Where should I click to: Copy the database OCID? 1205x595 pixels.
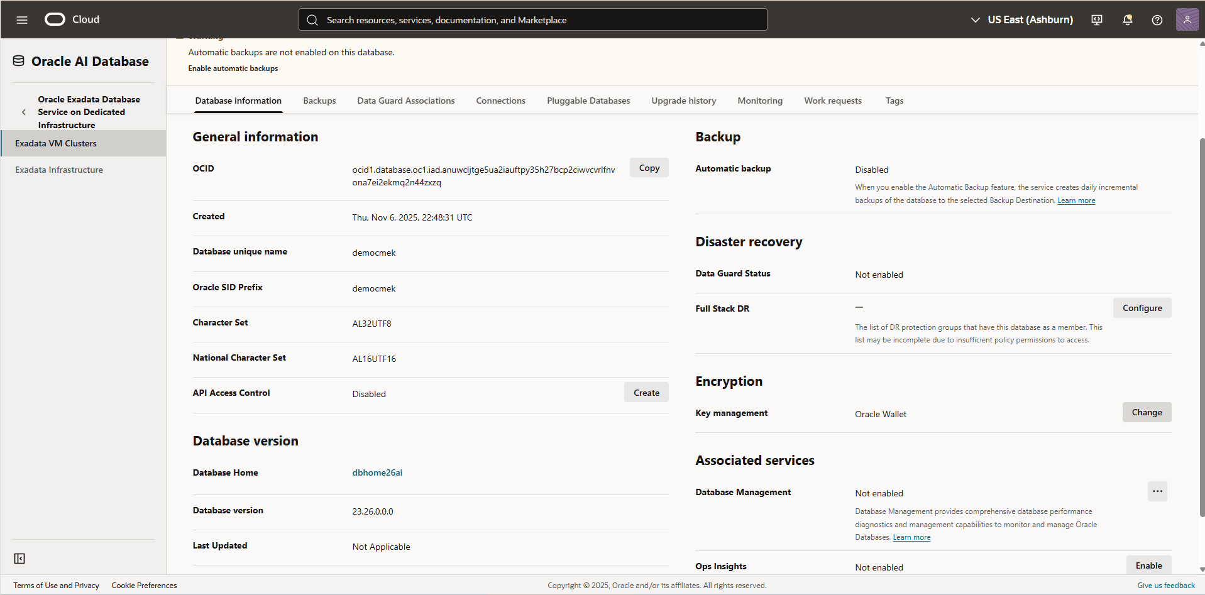(649, 167)
